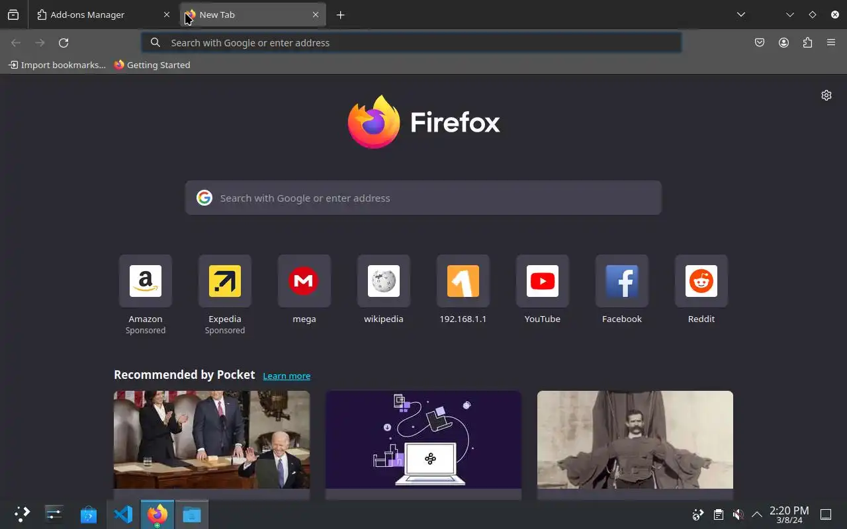Focus the URL address bar
This screenshot has height=529, width=847.
(412, 42)
